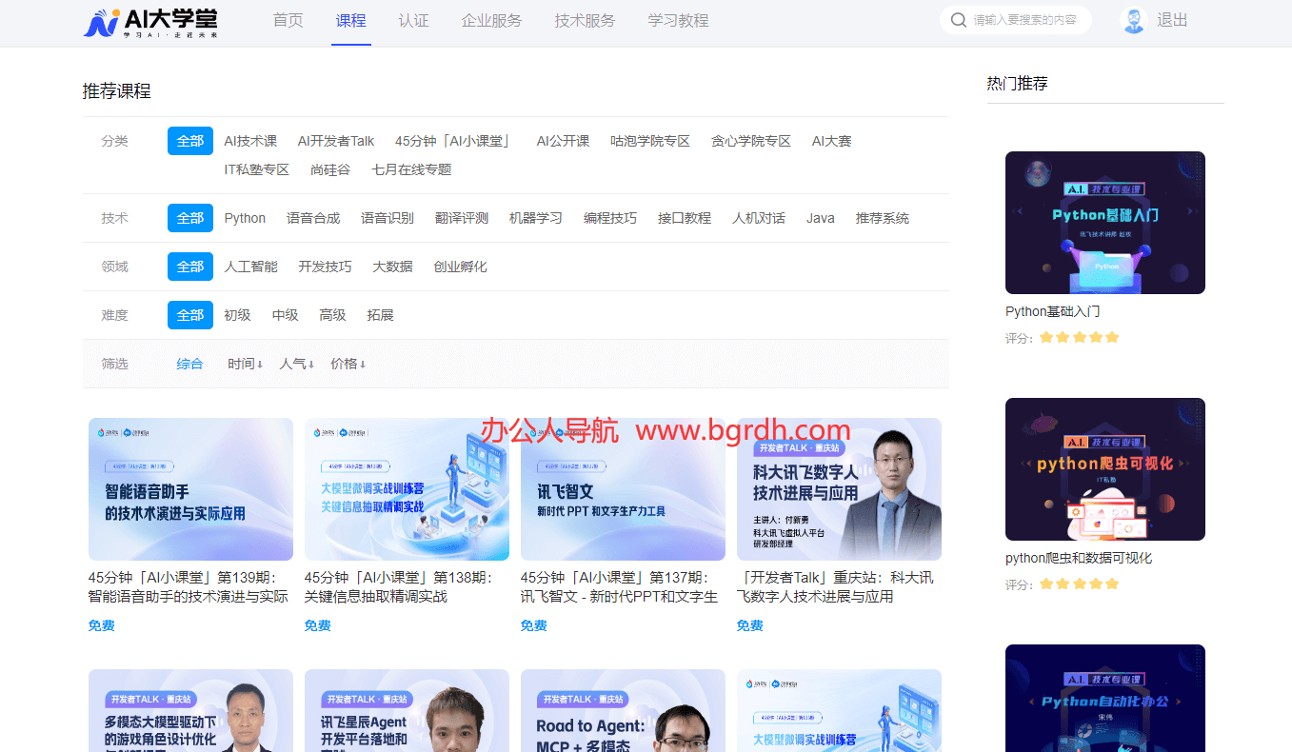Filter category by 贪心学院专区

[751, 141]
